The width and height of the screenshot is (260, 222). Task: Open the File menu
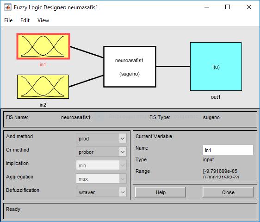8,20
